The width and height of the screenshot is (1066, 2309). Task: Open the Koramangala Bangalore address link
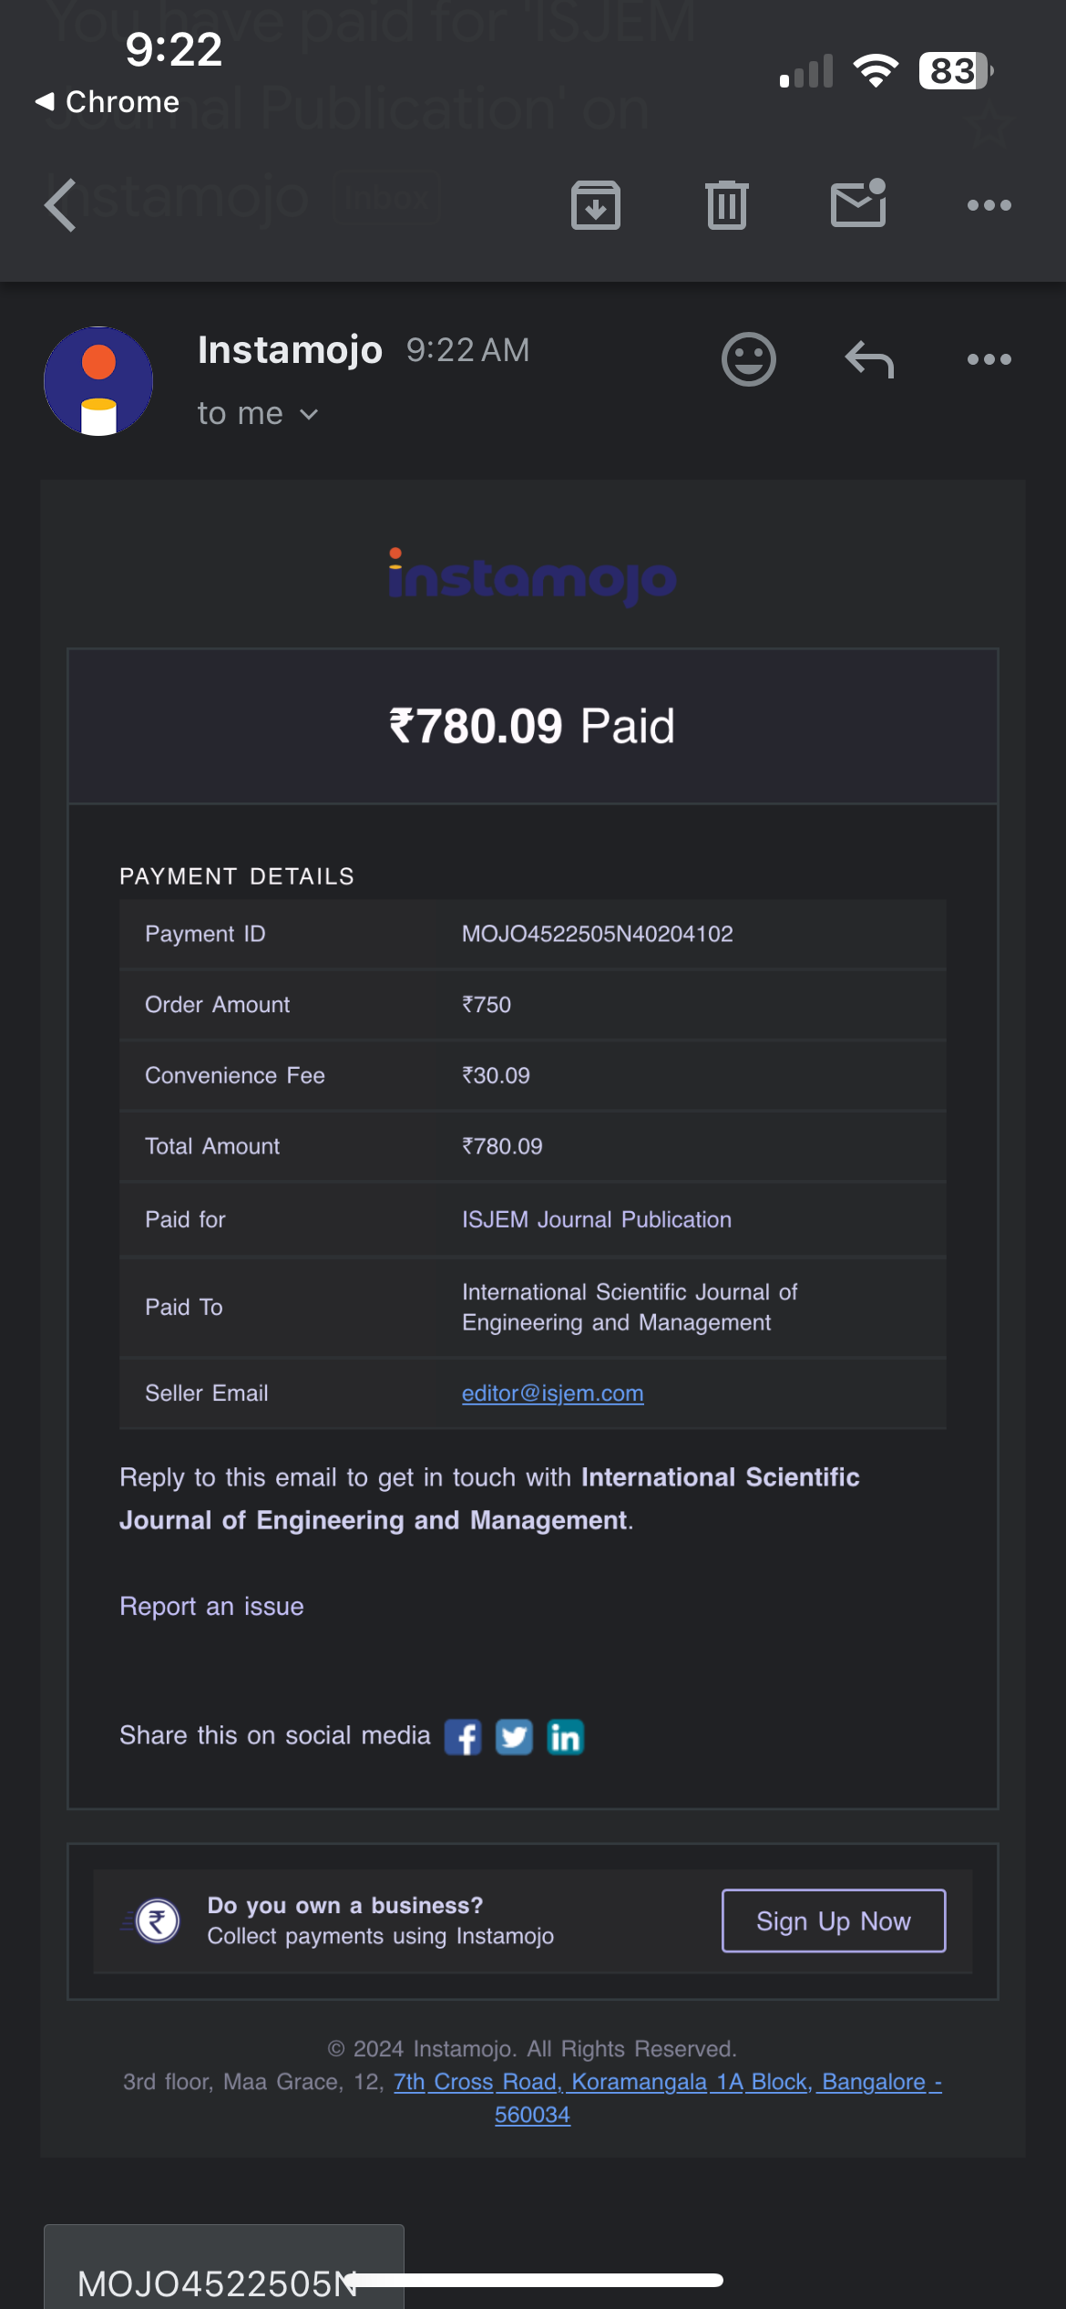pyautogui.click(x=667, y=2082)
